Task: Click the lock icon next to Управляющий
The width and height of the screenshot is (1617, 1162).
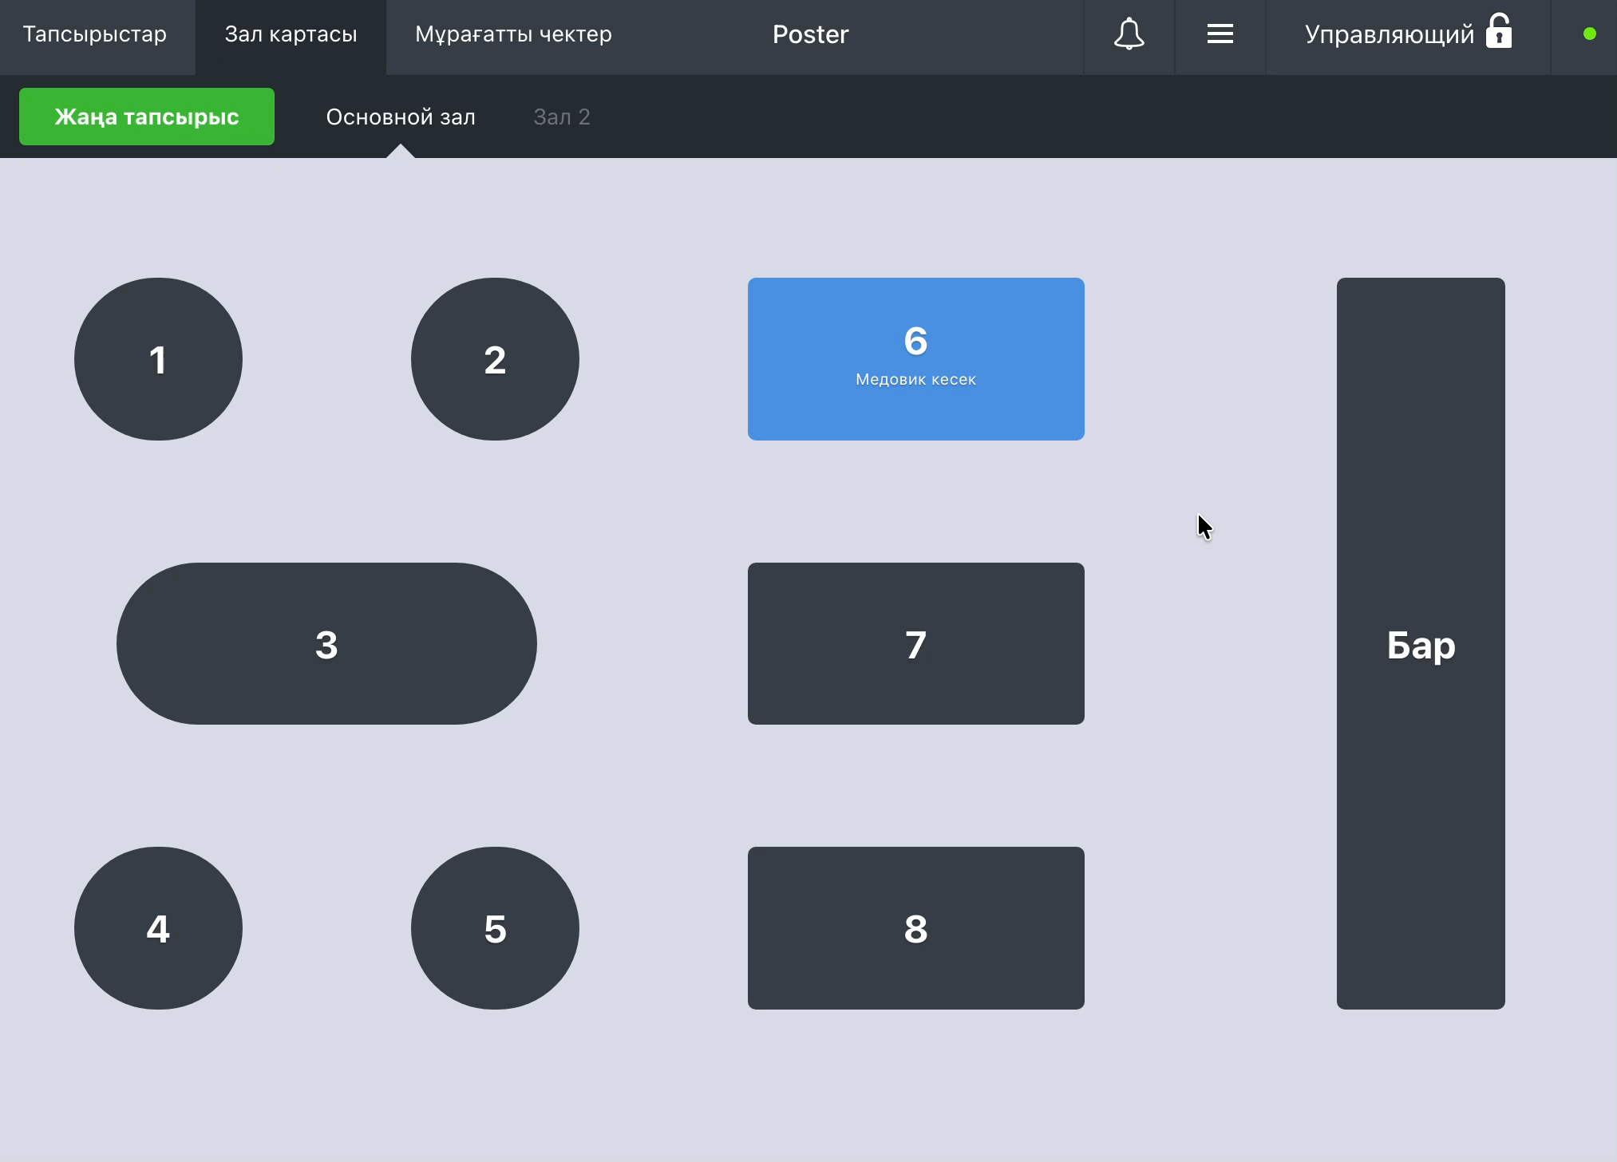Action: coord(1499,32)
